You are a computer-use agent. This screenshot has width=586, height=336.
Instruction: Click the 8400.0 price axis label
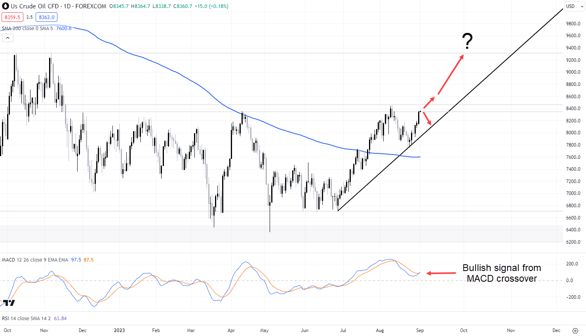(x=573, y=109)
